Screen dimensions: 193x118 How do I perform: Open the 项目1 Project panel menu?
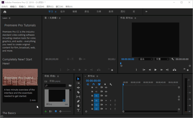(58, 76)
